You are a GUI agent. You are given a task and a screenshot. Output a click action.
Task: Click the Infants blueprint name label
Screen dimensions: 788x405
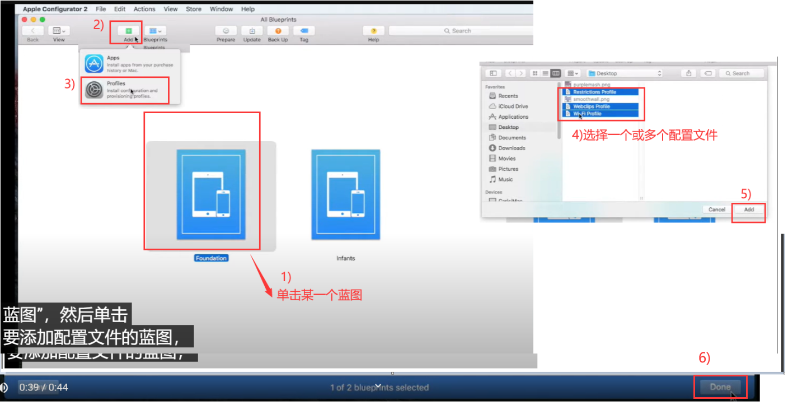tap(345, 258)
